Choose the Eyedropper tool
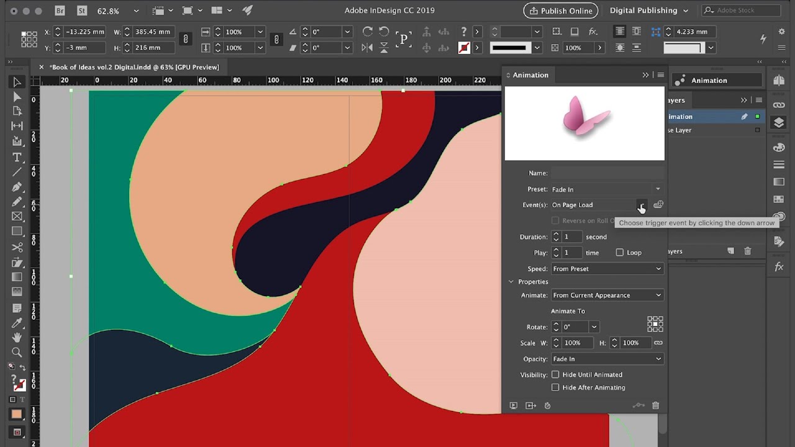 pyautogui.click(x=17, y=322)
